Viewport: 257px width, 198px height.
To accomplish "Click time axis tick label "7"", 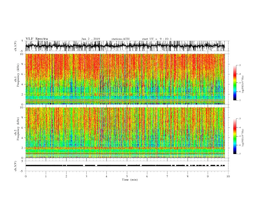I will (167, 176).
